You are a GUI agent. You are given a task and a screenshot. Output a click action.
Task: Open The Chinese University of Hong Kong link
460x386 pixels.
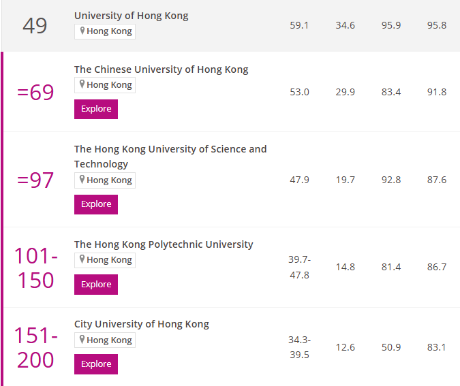click(x=161, y=69)
